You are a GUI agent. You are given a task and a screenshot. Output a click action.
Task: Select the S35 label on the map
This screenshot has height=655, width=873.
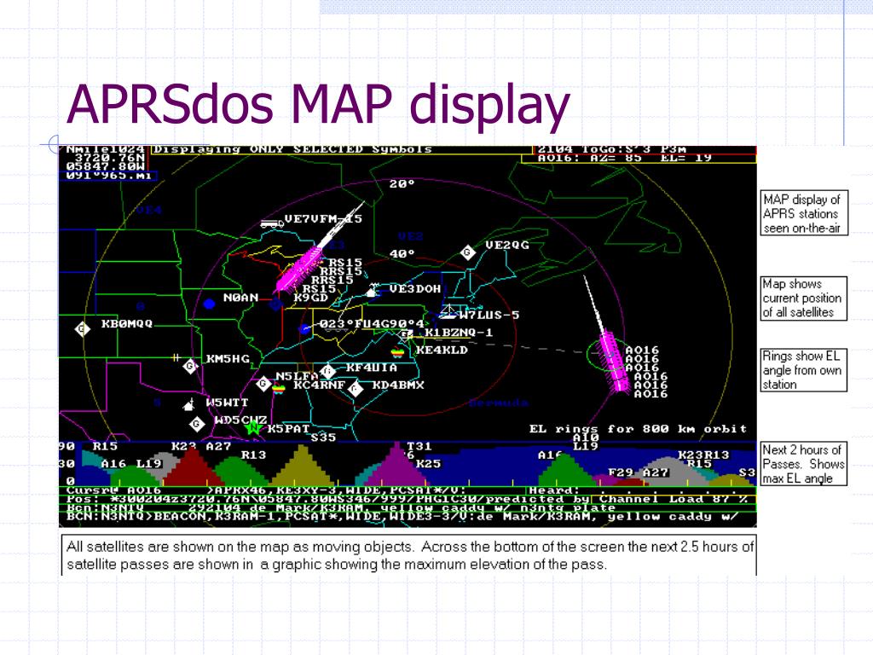click(x=323, y=438)
